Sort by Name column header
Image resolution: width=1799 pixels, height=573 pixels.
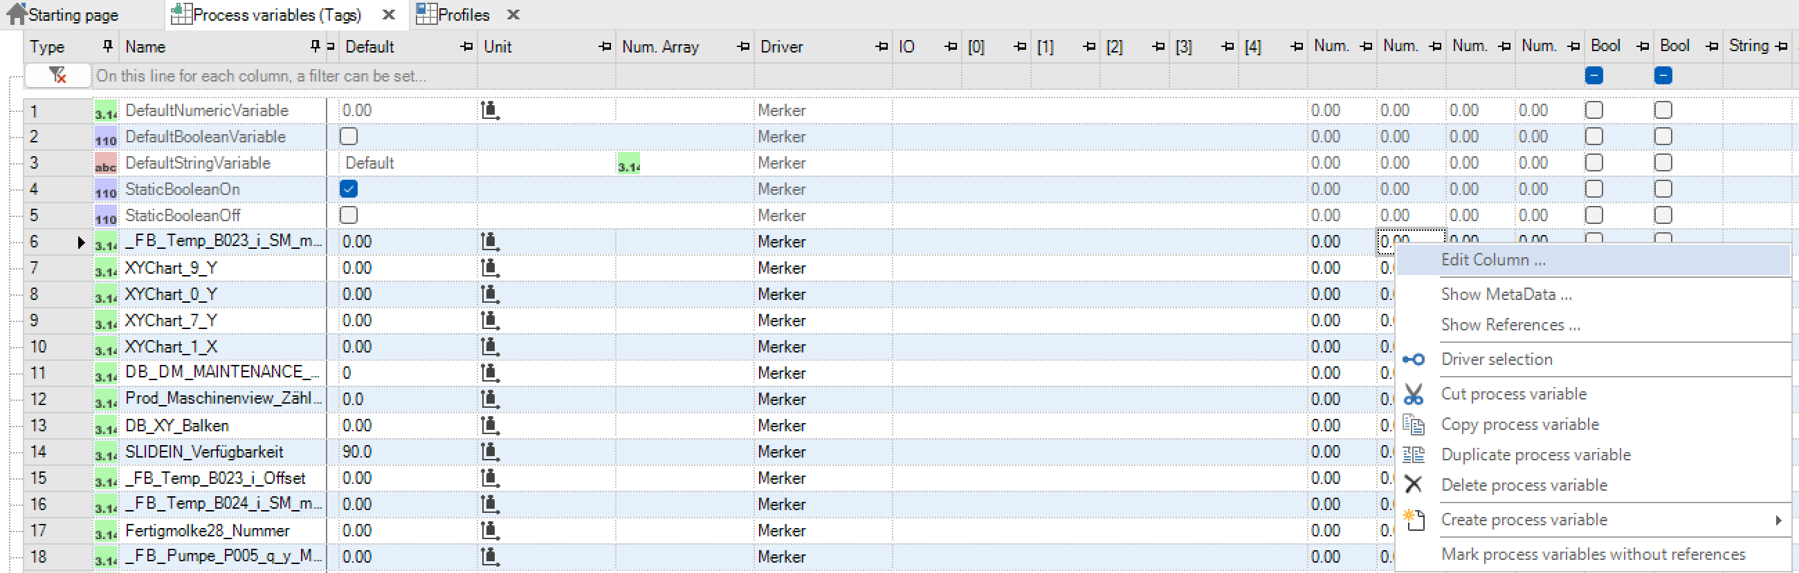pos(145,47)
